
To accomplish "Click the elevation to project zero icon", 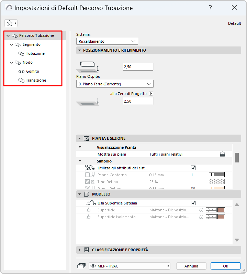I will 88,102.
